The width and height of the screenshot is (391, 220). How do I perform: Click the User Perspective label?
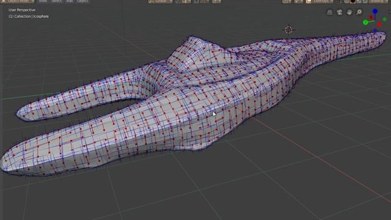coord(22,10)
